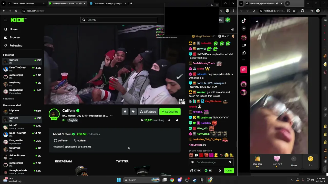Open Epic Games Launcher from taskbar
This screenshot has height=184, width=328.
pyautogui.click(x=202, y=180)
